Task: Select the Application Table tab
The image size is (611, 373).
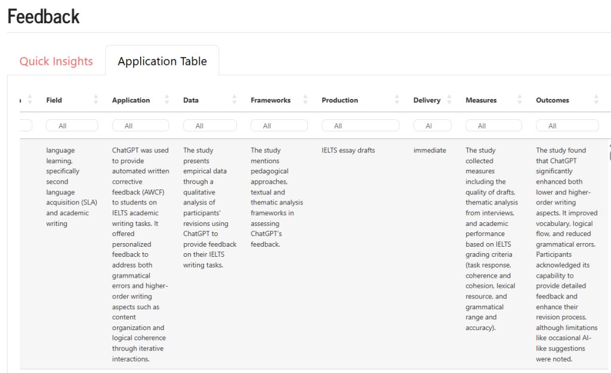Action: [162, 61]
